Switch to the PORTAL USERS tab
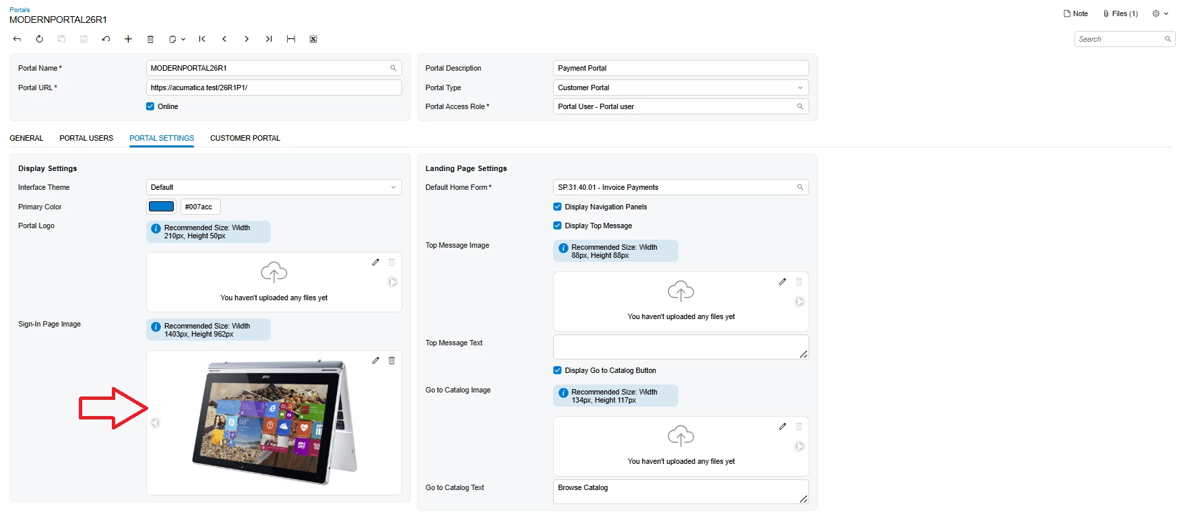 [86, 138]
